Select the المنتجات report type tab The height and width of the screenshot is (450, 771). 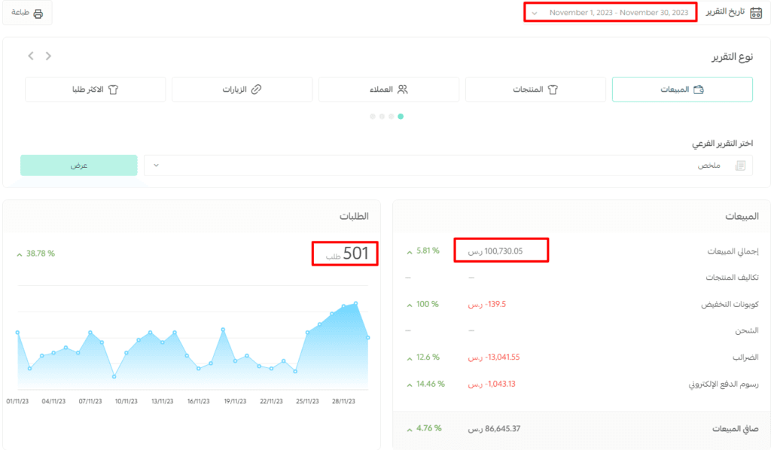pyautogui.click(x=535, y=90)
